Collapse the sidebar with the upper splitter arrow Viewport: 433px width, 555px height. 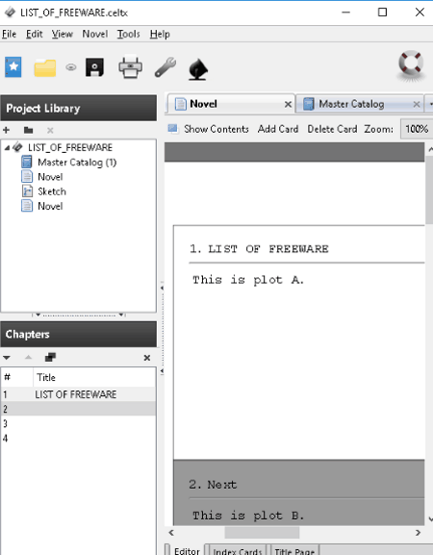click(x=162, y=288)
